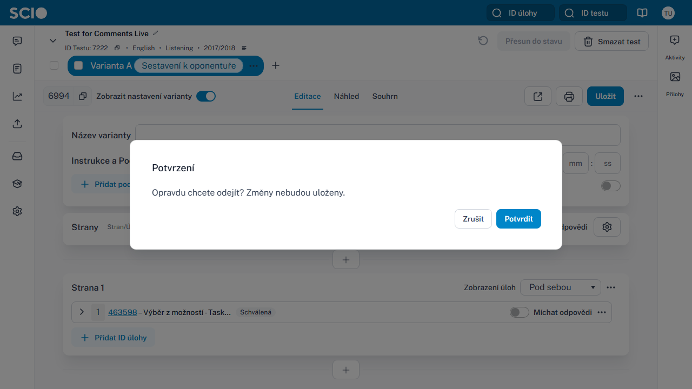Delete test with Smazat test
692x389 pixels.
click(611, 41)
